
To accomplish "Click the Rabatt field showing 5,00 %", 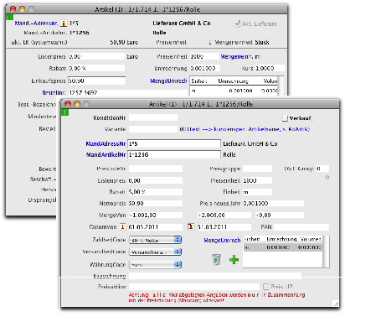I will pos(156,192).
